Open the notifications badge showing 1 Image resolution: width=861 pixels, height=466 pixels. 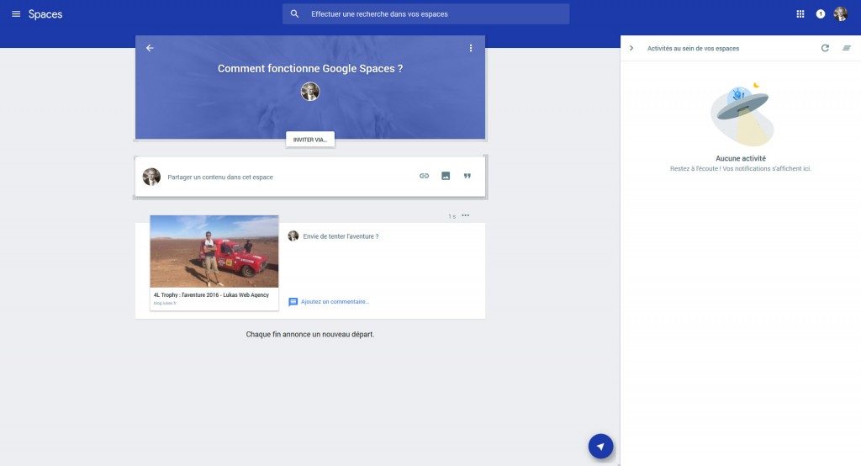pos(821,13)
